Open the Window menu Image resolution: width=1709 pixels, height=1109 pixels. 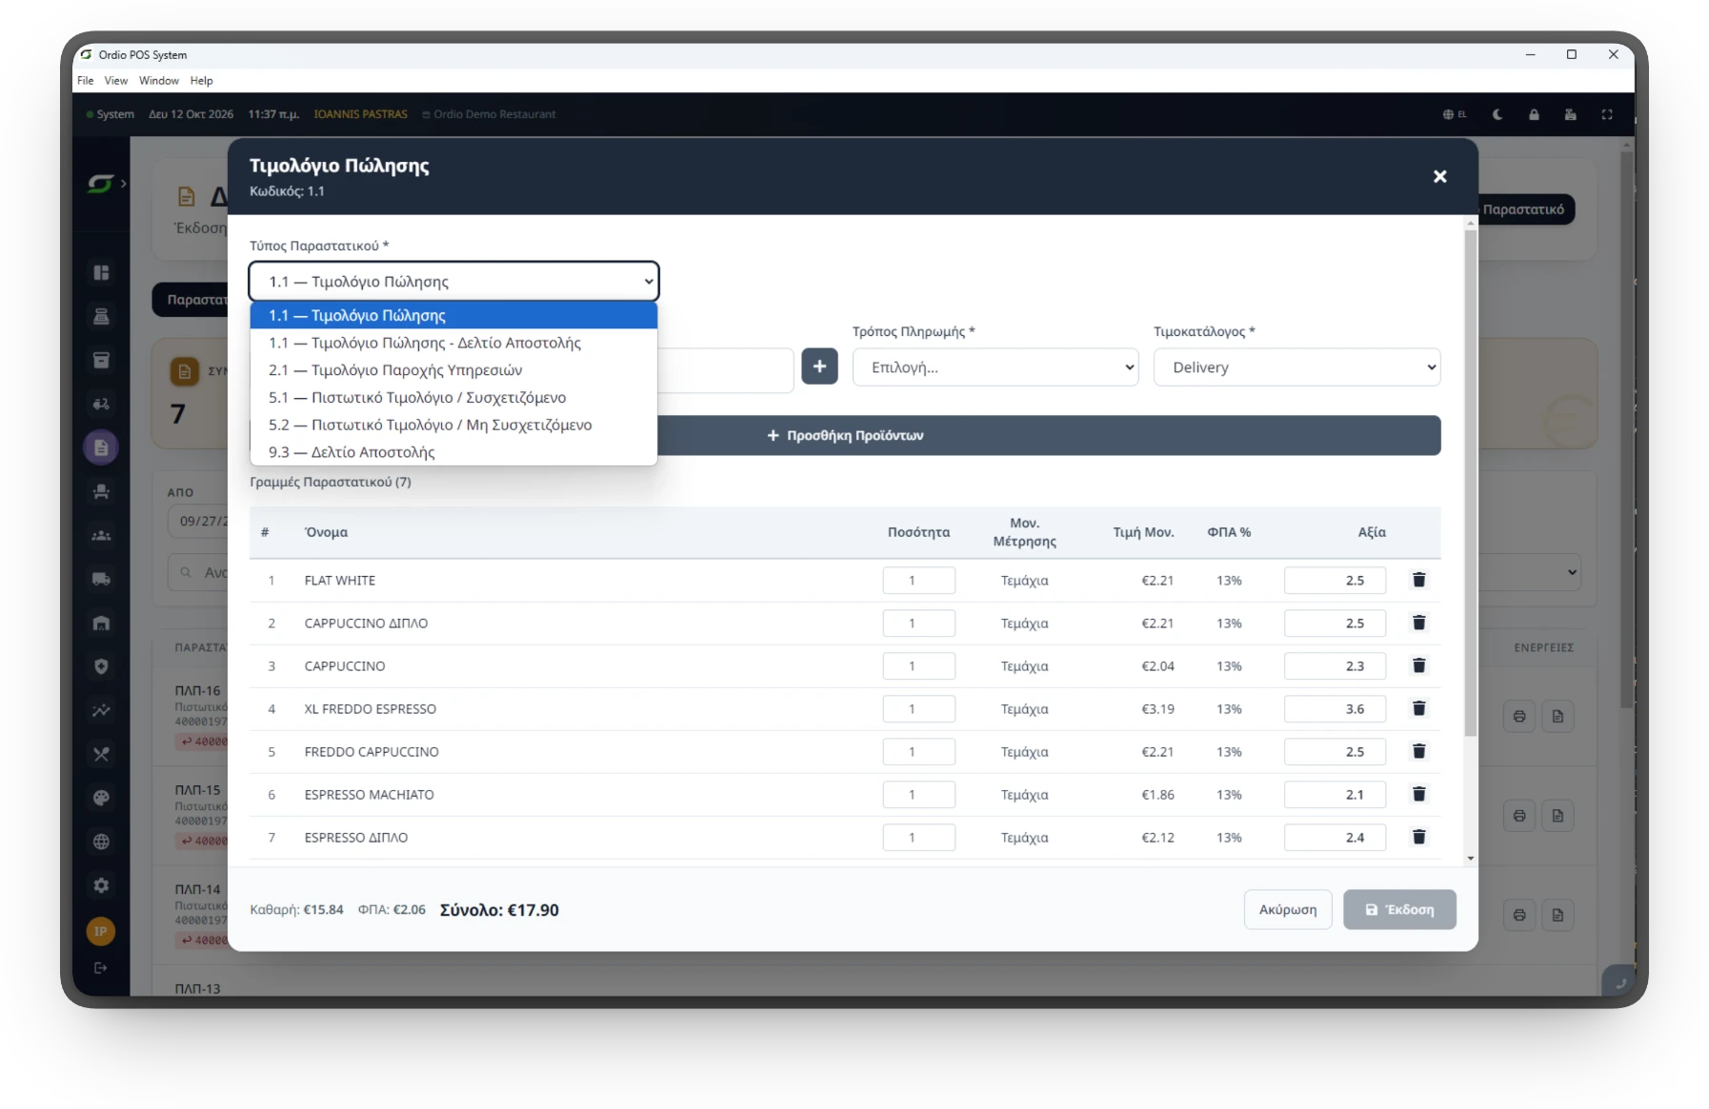pyautogui.click(x=159, y=81)
